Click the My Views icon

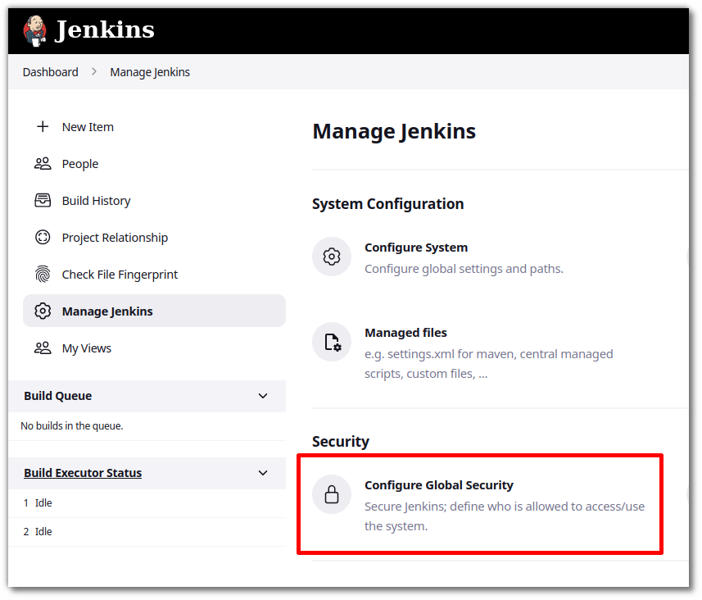43,348
